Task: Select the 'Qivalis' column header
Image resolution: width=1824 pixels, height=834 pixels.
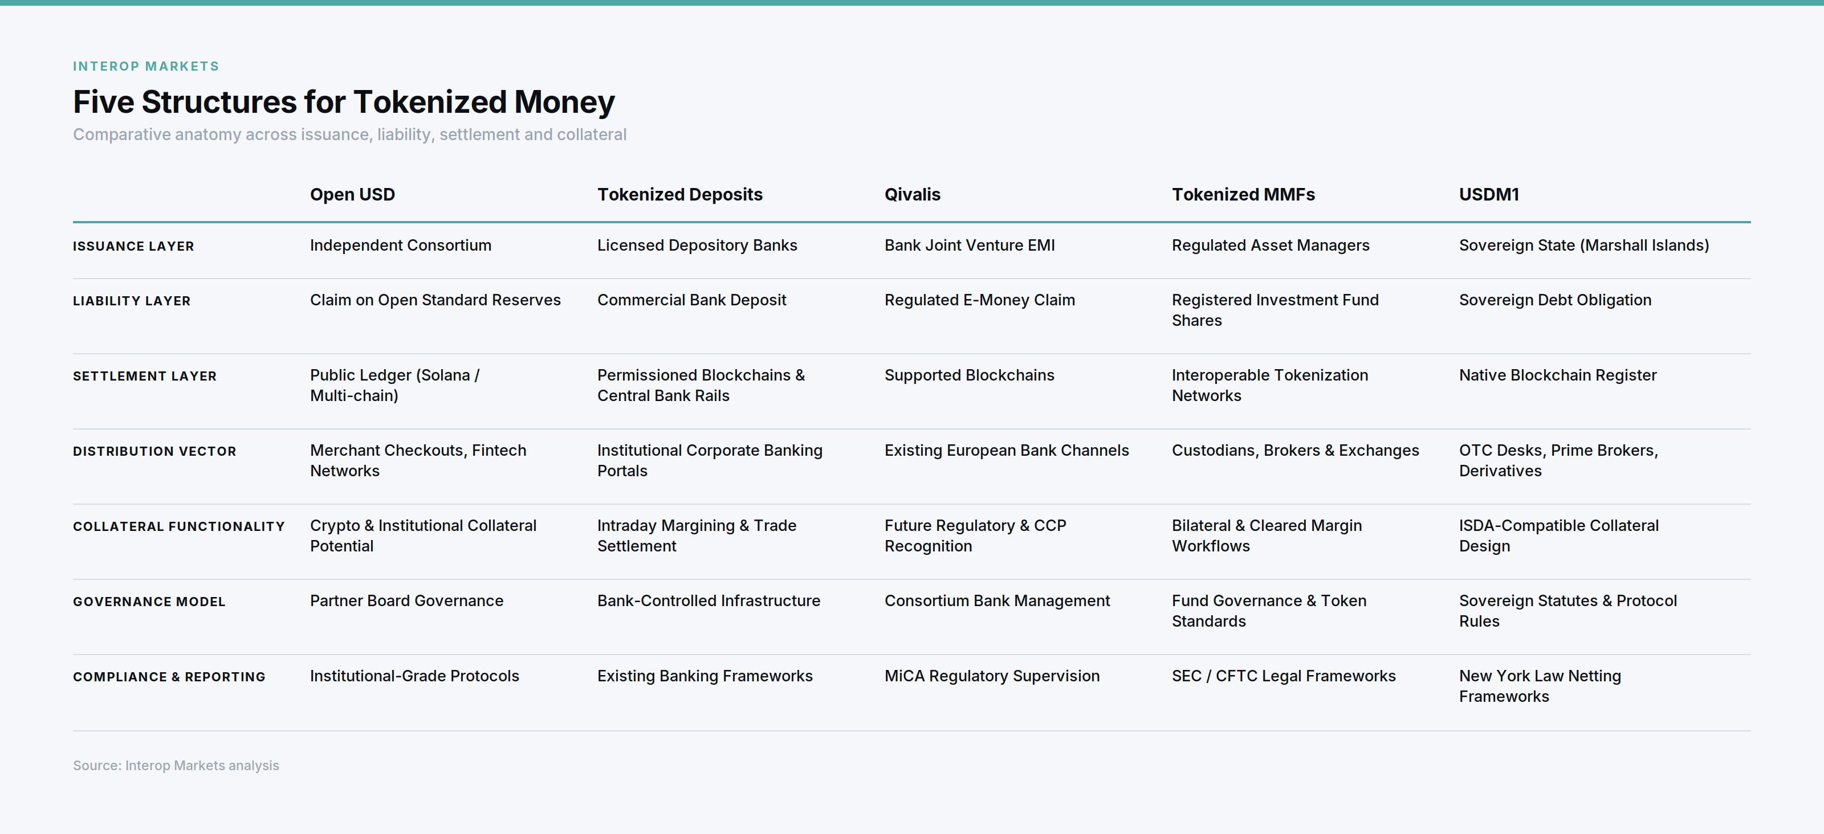Action: (912, 194)
